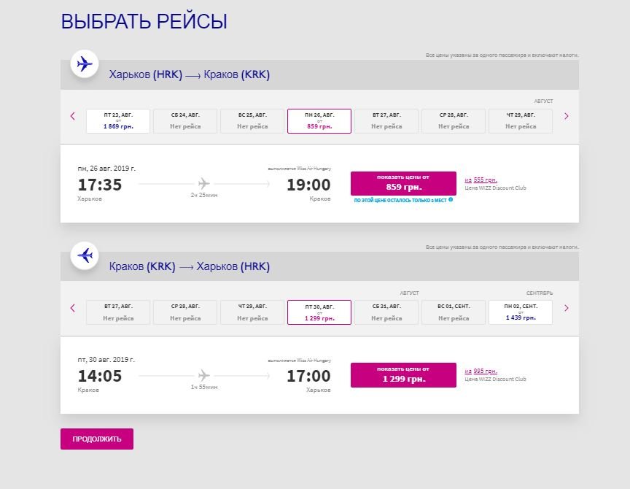
Task: Click the return flight plane icon badge
Action: 85,255
